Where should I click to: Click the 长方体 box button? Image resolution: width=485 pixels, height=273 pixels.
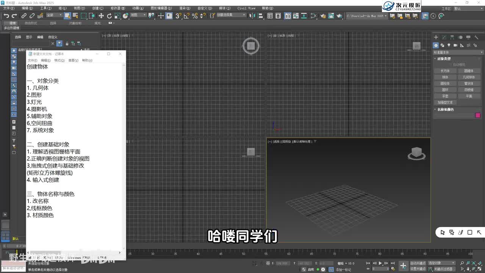(x=445, y=71)
